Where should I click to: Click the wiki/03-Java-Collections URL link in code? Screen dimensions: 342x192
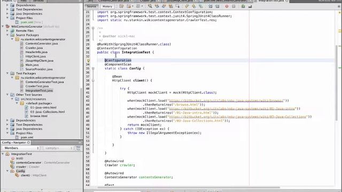pyautogui.click(x=237, y=117)
